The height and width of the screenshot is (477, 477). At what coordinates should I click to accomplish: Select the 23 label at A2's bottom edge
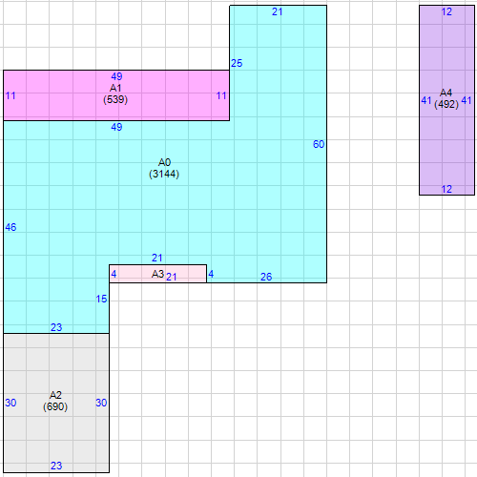click(56, 466)
